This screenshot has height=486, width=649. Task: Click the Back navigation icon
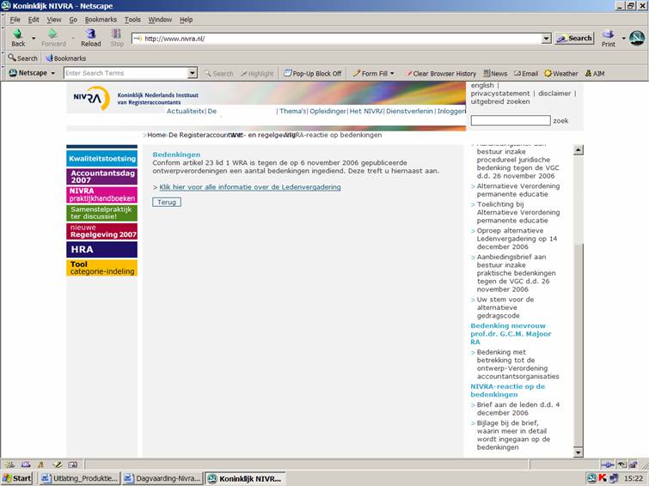coord(18,33)
